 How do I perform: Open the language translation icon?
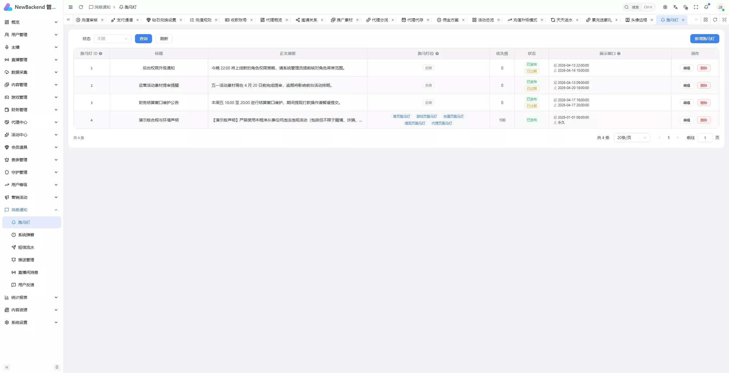click(x=675, y=7)
